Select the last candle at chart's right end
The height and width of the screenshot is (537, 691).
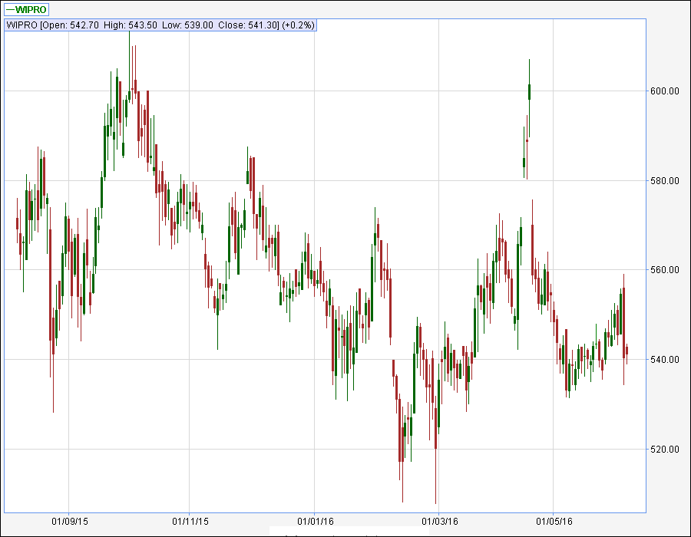click(x=627, y=352)
